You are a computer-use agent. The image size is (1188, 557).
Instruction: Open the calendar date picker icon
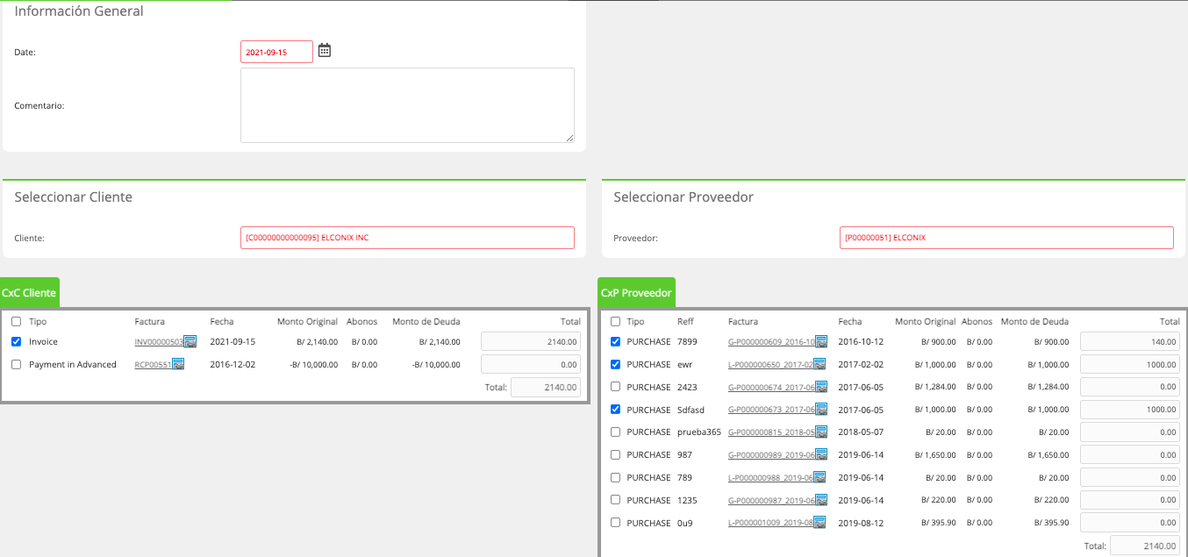[325, 51]
